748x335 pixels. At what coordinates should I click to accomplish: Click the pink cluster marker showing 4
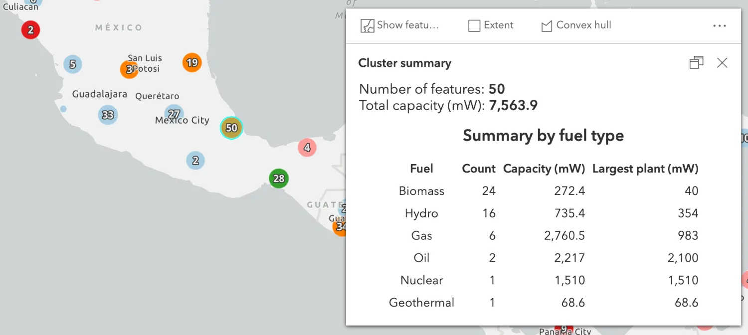[307, 148]
